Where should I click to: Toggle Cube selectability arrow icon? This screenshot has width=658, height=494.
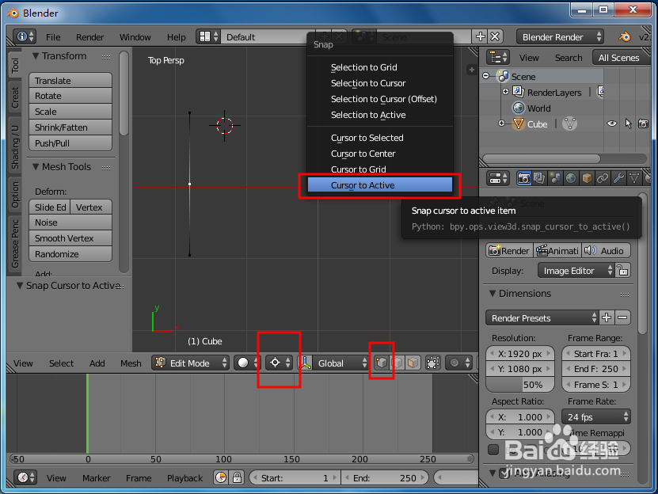click(x=628, y=123)
